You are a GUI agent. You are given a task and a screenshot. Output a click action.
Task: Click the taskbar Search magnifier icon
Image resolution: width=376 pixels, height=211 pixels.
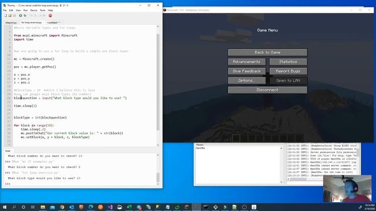coord(14,207)
